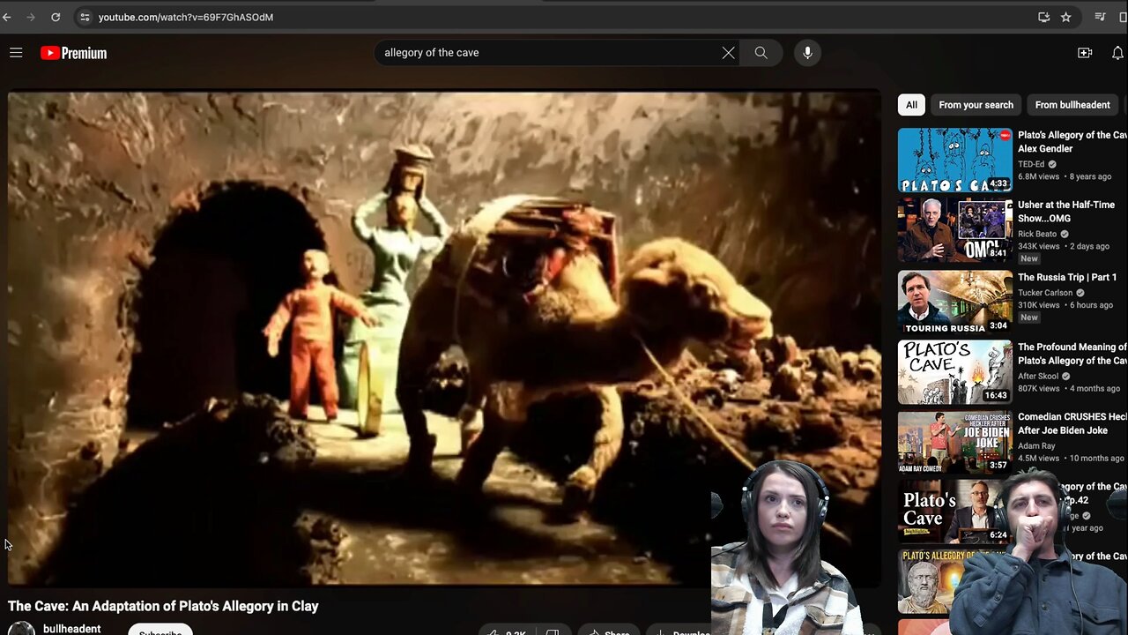Open Adam Ray comedian video thumbnail
Image resolution: width=1128 pixels, height=635 pixels.
click(955, 442)
